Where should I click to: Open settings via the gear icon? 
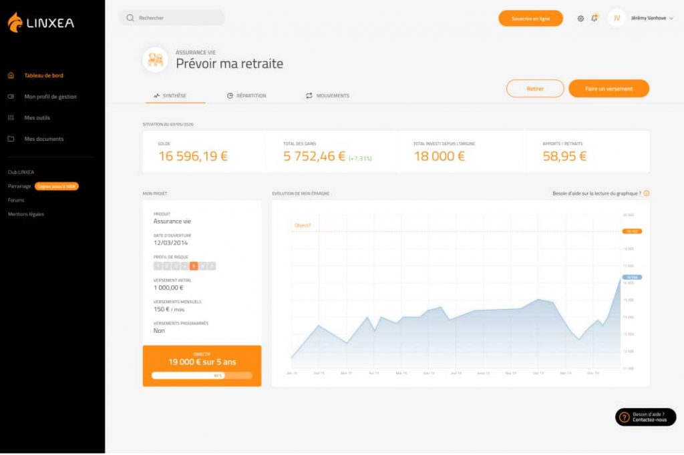coord(580,19)
